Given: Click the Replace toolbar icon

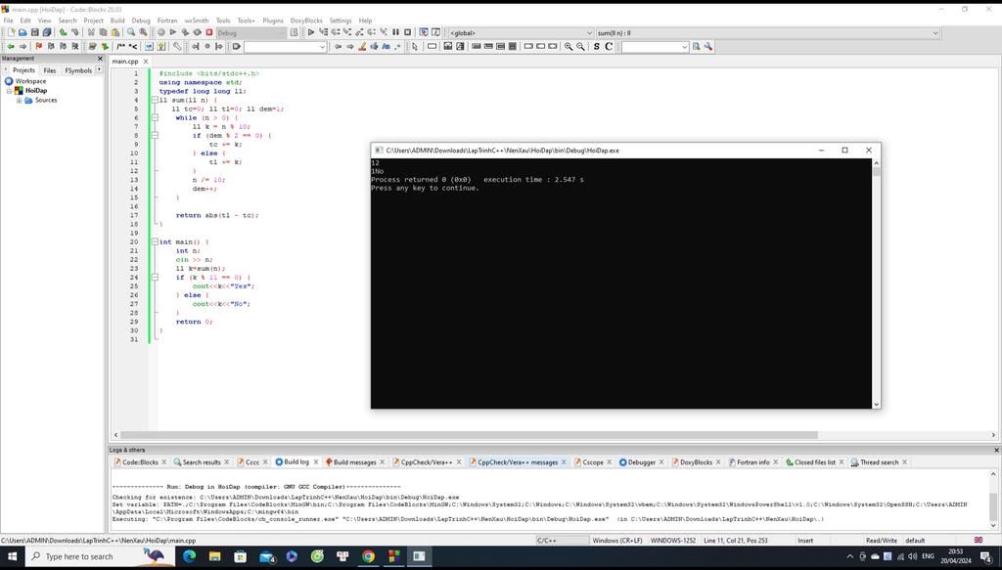Looking at the screenshot, I should pos(143,32).
